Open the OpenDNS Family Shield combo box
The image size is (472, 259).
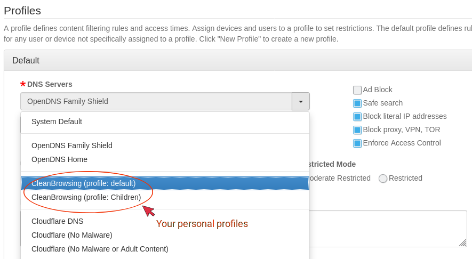pyautogui.click(x=156, y=101)
